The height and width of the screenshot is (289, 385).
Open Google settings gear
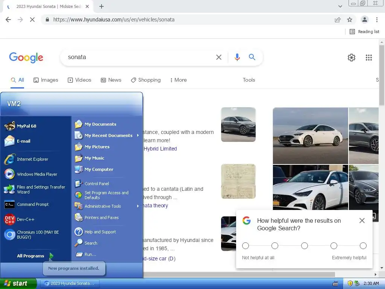352,58
